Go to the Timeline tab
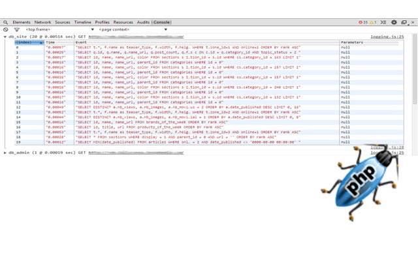Screen dimensions: 418x261 [83, 22]
